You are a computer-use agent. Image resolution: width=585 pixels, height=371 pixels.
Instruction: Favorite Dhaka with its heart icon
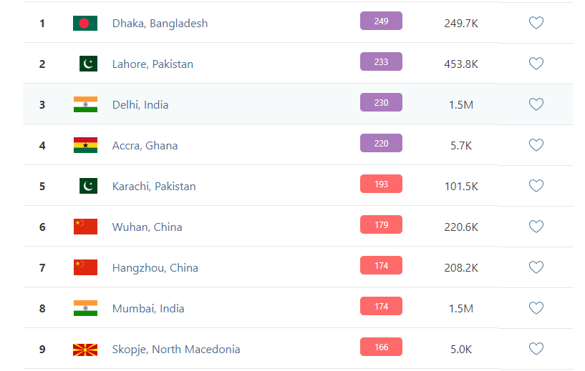(536, 23)
